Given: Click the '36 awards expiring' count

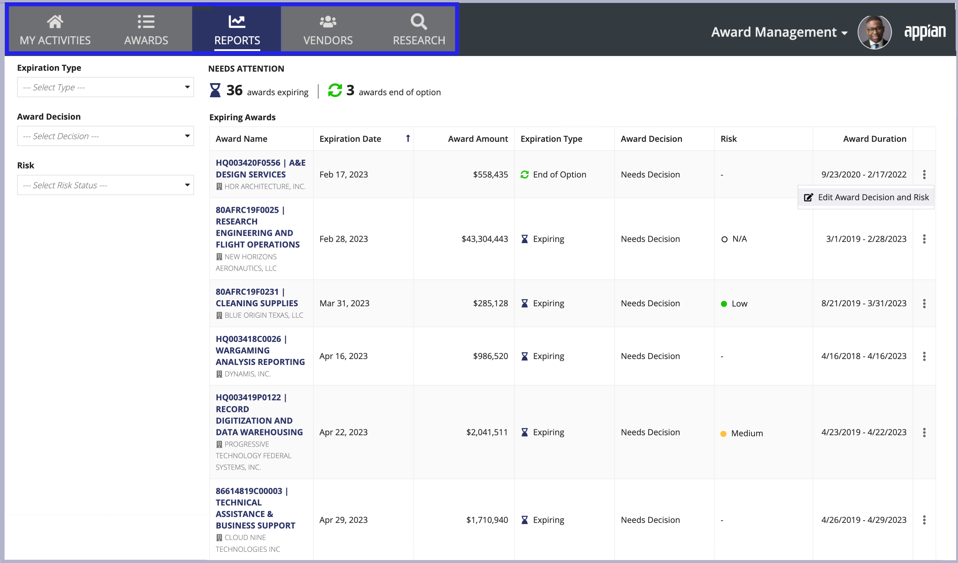Looking at the screenshot, I should point(267,91).
